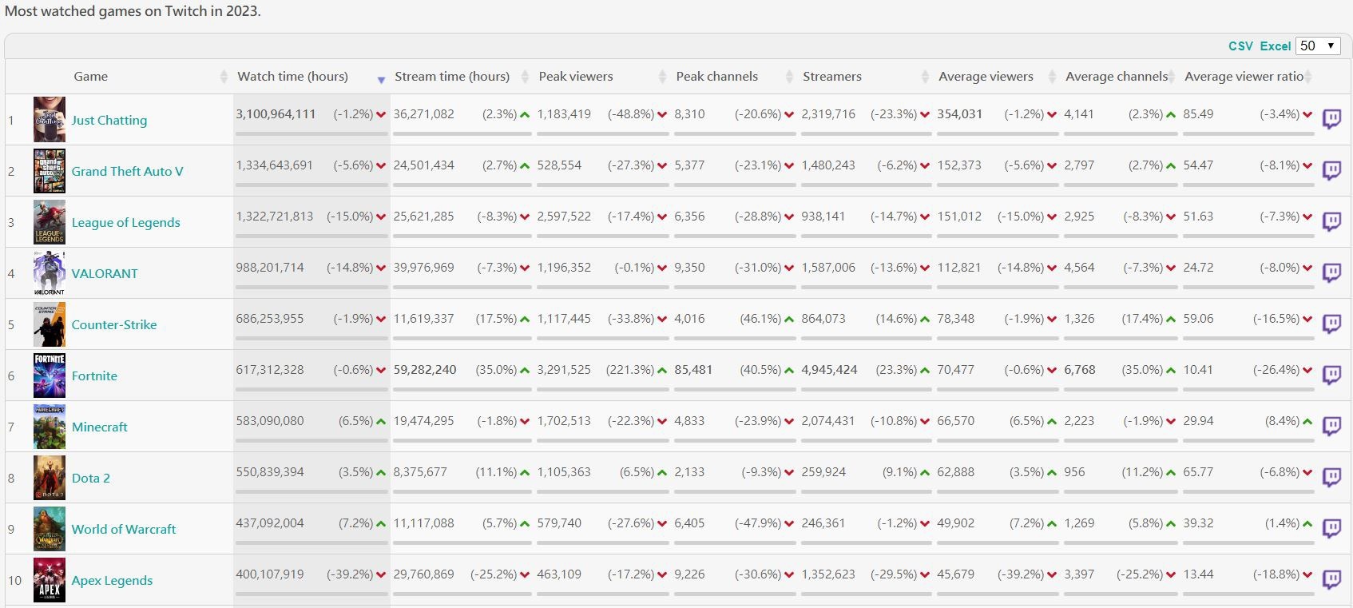The height and width of the screenshot is (608, 1353).
Task: Open Twitch icon for Apex Legends row
Action: click(1331, 579)
